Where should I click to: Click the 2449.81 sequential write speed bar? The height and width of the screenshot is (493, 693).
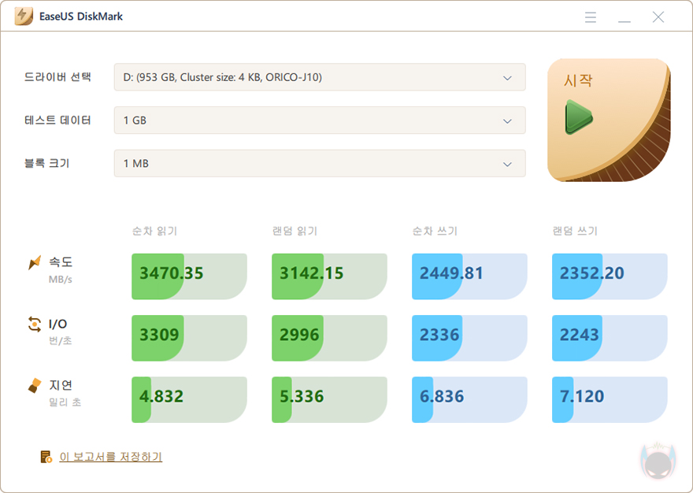(469, 276)
